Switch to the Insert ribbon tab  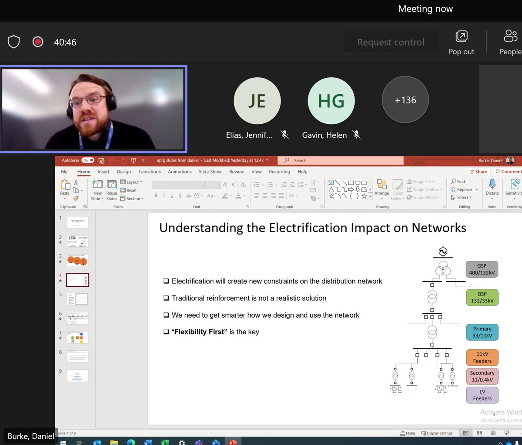click(x=104, y=172)
